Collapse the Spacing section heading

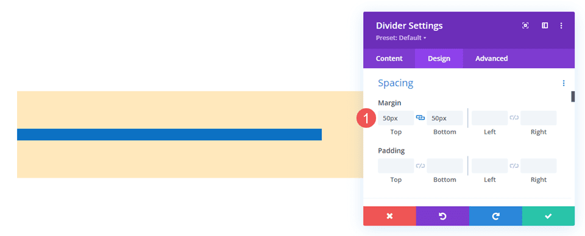395,83
